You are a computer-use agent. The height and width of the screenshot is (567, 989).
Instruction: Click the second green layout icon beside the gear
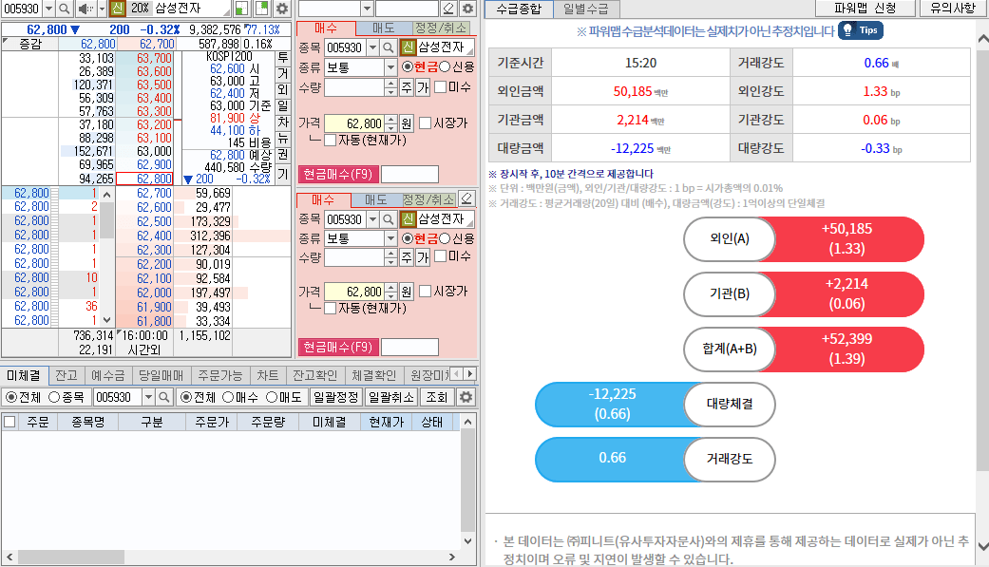262,9
